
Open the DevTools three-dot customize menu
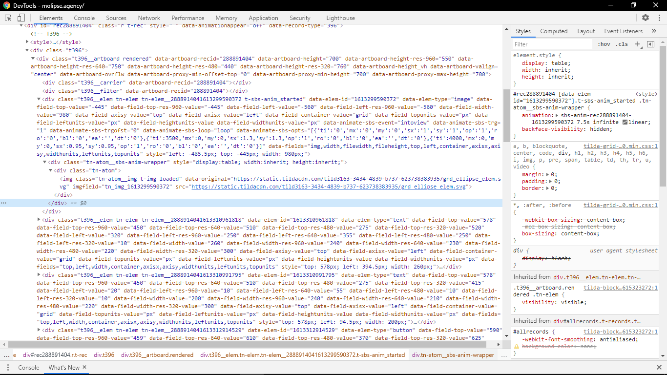[658, 18]
